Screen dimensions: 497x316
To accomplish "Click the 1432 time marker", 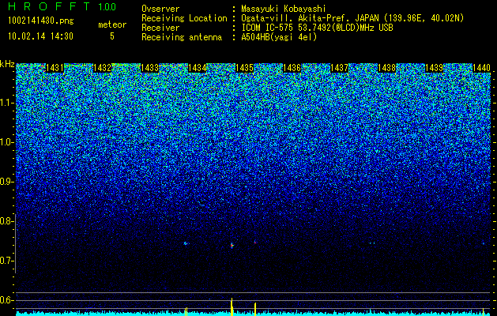I will 103,68.
